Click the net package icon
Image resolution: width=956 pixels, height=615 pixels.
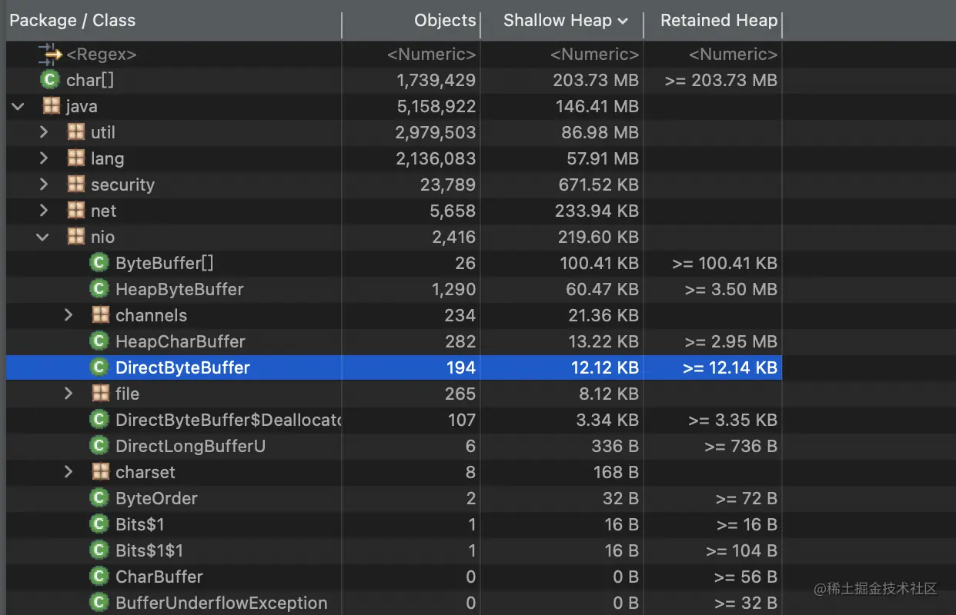pos(75,211)
